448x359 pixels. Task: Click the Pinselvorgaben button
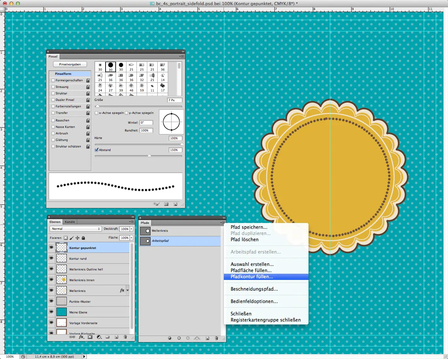tap(70, 64)
